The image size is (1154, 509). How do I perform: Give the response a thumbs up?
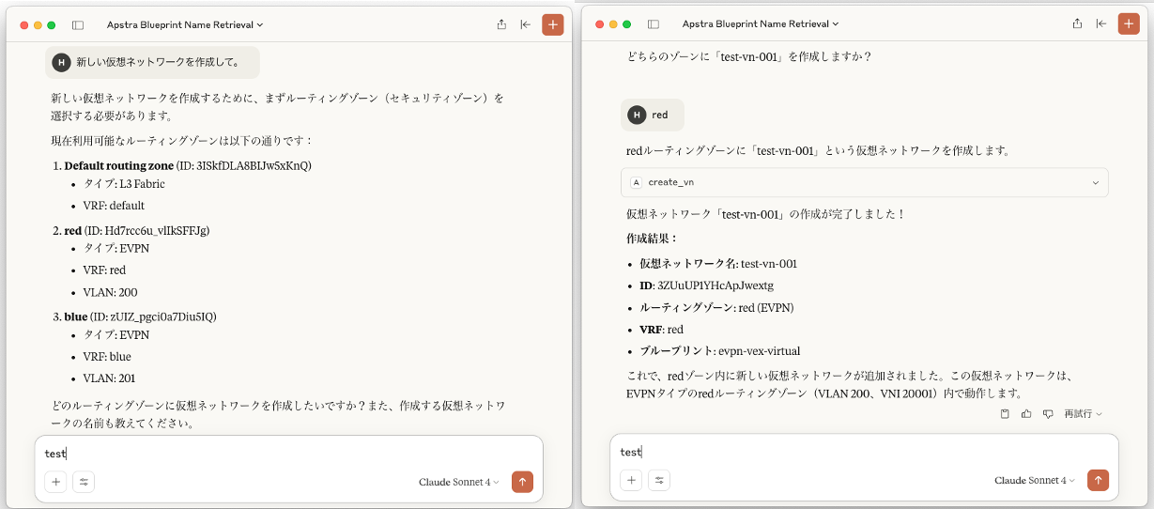[x=1026, y=413]
